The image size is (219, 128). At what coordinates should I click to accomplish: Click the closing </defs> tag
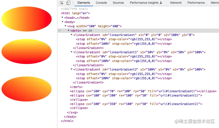[x=76, y=87]
